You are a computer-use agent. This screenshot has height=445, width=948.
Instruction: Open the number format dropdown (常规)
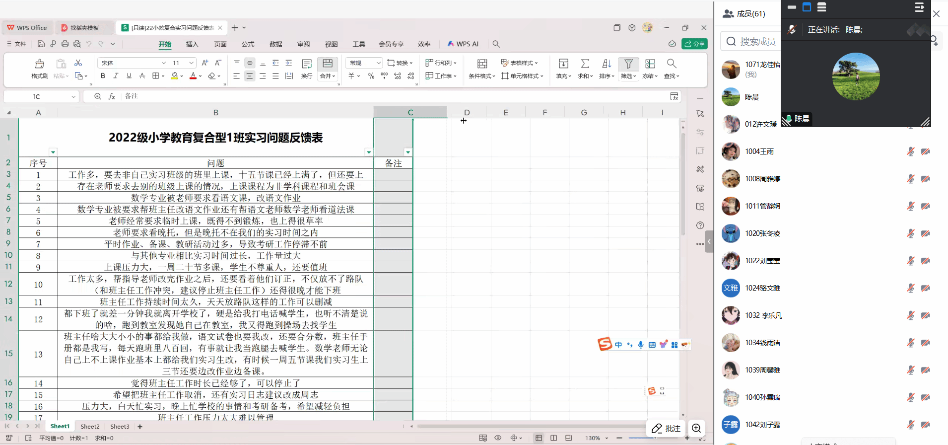[x=378, y=63]
